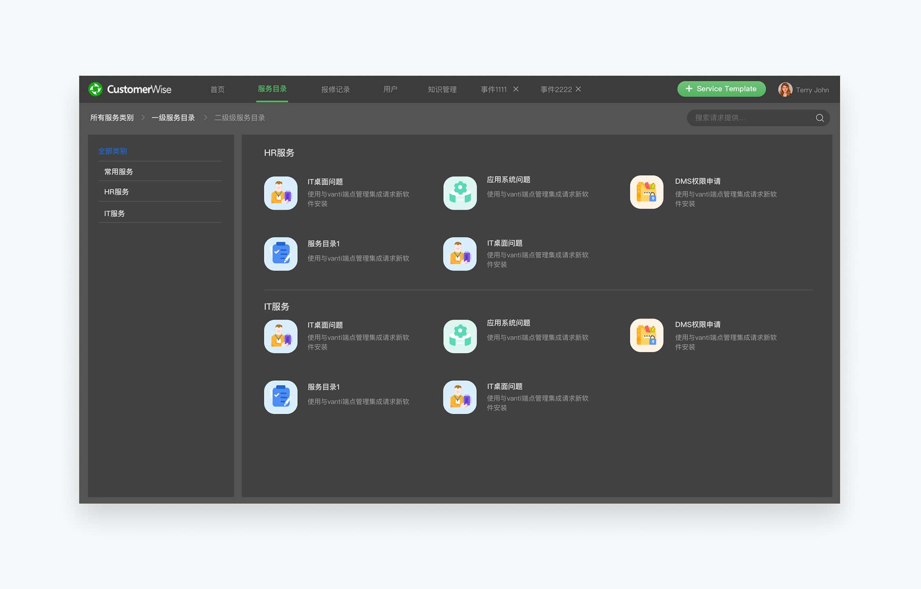Switch to the 报修记录 tab
Viewport: 921px width, 589px height.
click(335, 89)
